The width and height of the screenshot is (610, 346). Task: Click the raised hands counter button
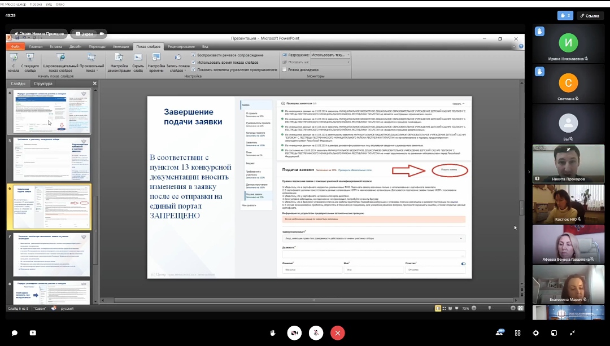pyautogui.click(x=565, y=16)
